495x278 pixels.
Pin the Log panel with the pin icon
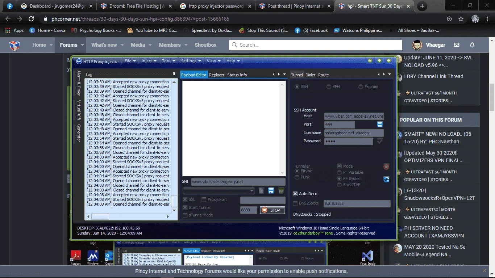pyautogui.click(x=174, y=75)
